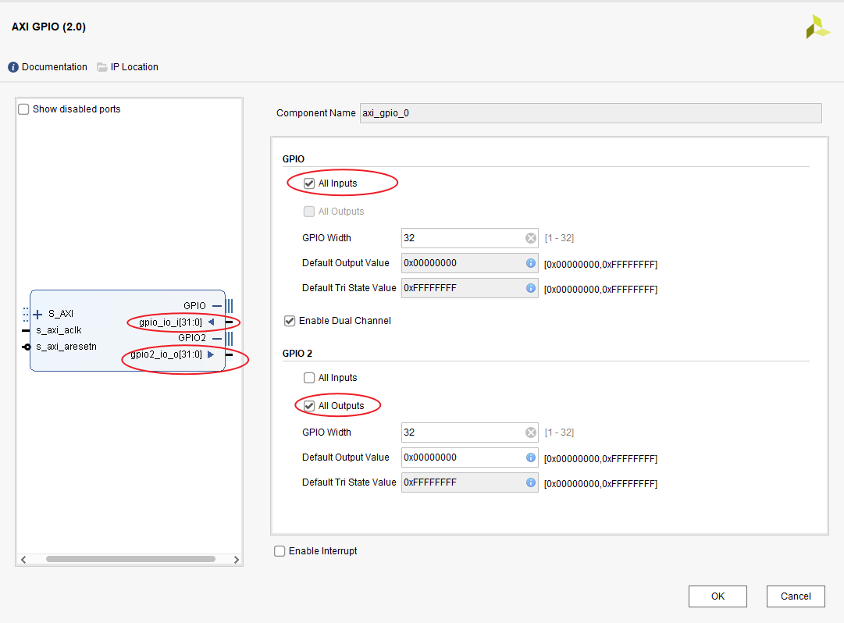Clear GPIO Width field under GPIO section

[x=531, y=238]
